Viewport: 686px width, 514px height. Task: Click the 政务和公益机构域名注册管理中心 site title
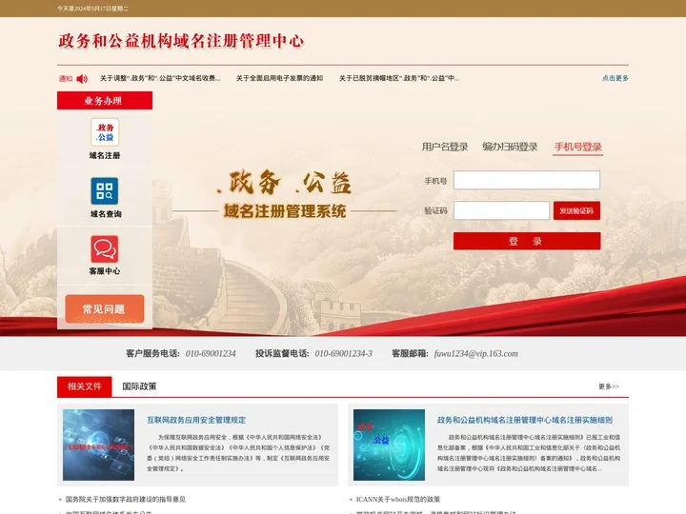click(x=181, y=41)
